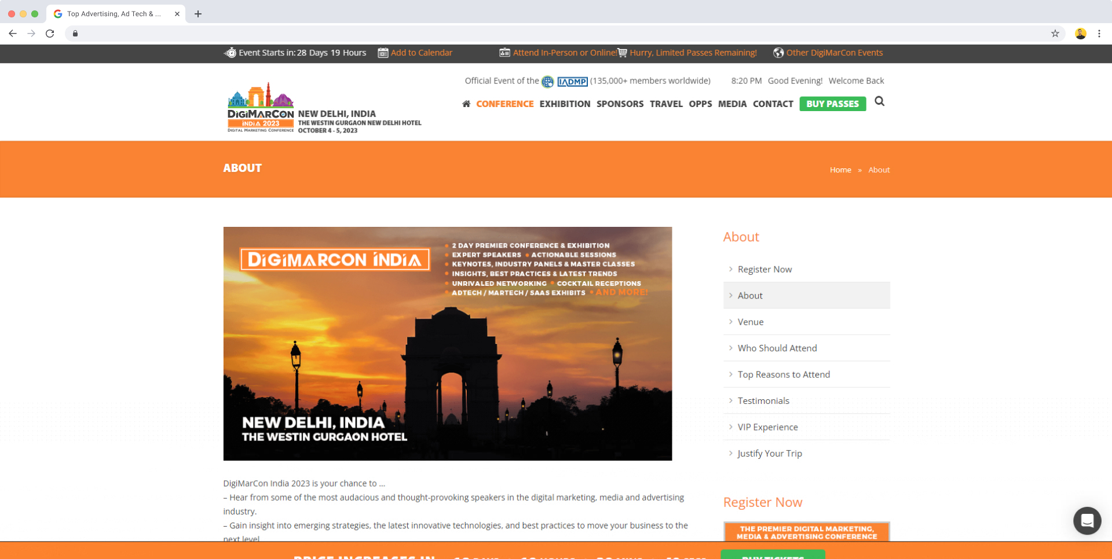
Task: Open the TRAVEL menu
Action: [666, 104]
